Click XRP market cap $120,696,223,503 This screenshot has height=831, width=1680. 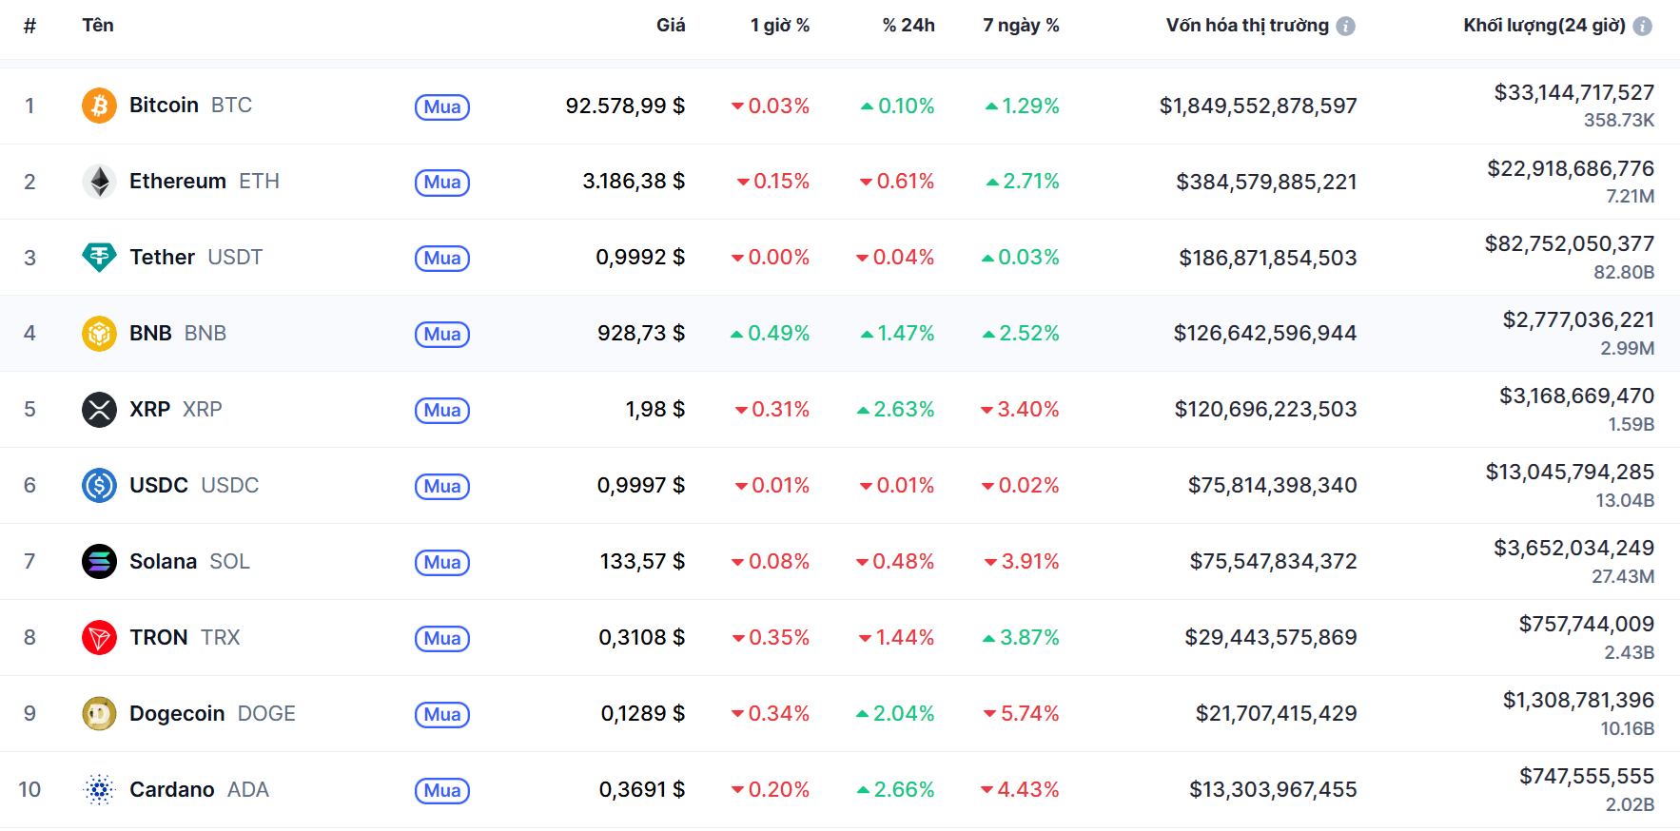1265,410
